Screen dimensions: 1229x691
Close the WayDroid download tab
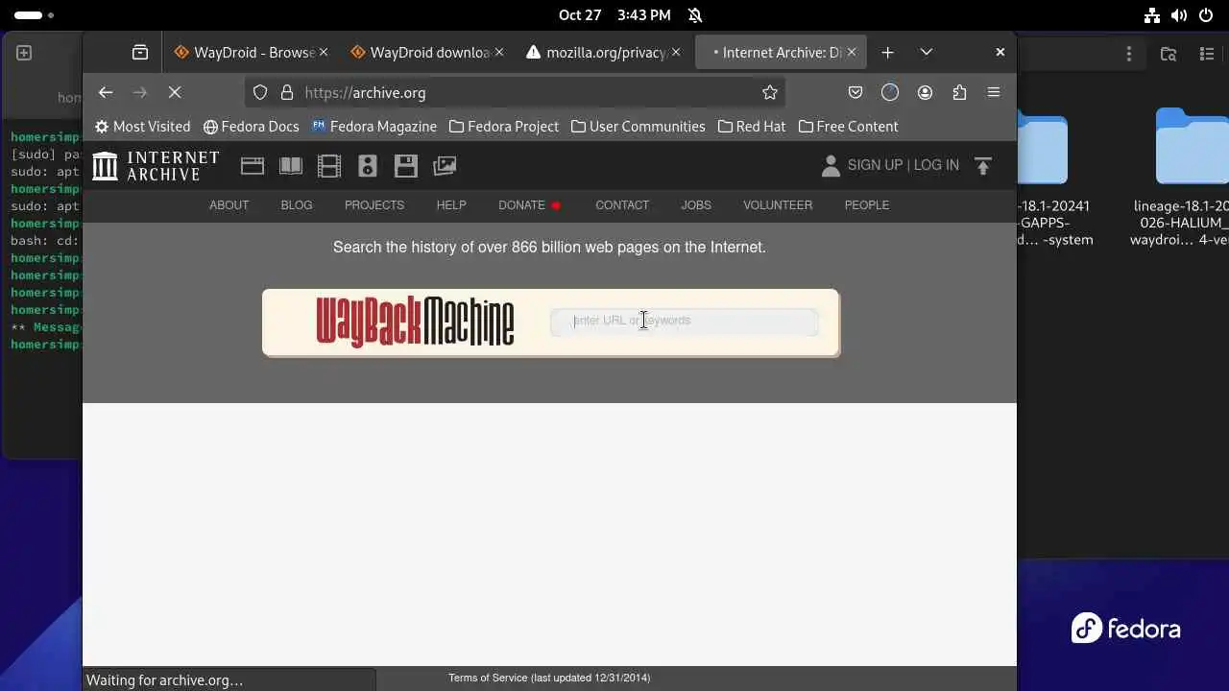coord(499,53)
